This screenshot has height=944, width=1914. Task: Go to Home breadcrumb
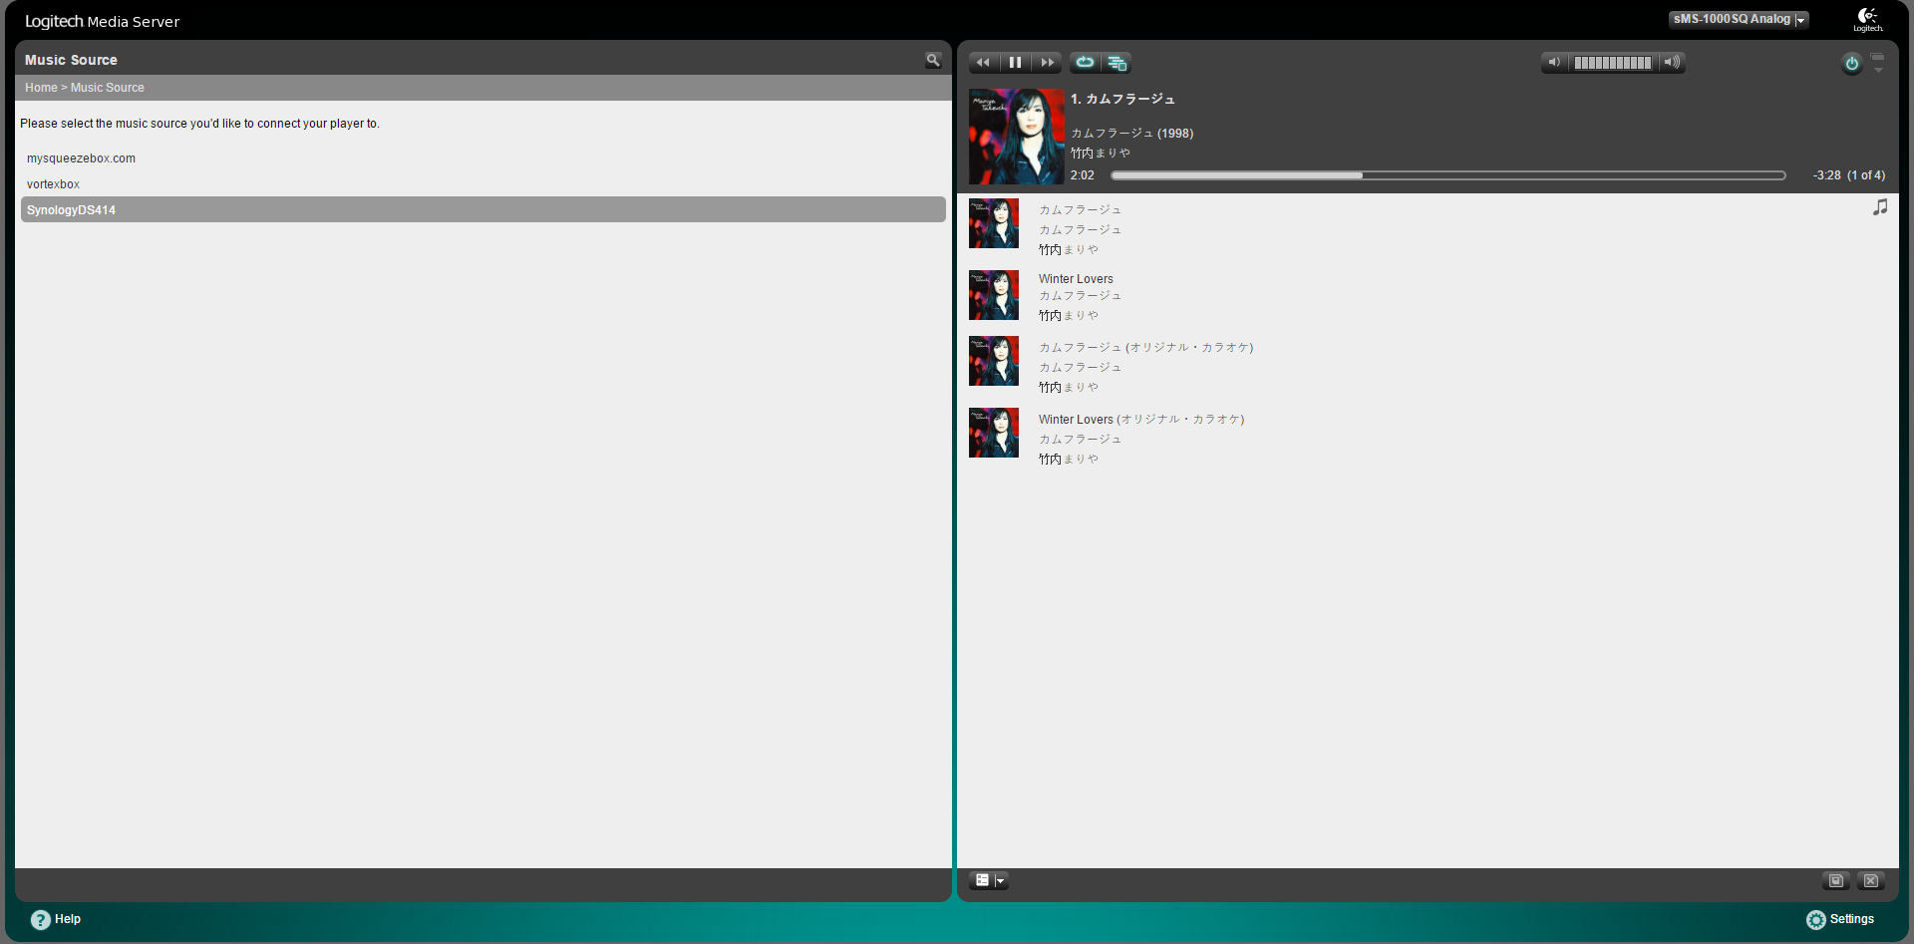pos(41,88)
